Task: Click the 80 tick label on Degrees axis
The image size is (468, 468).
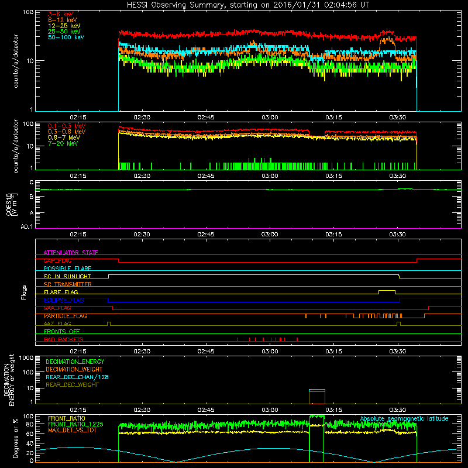Action: click(30, 425)
